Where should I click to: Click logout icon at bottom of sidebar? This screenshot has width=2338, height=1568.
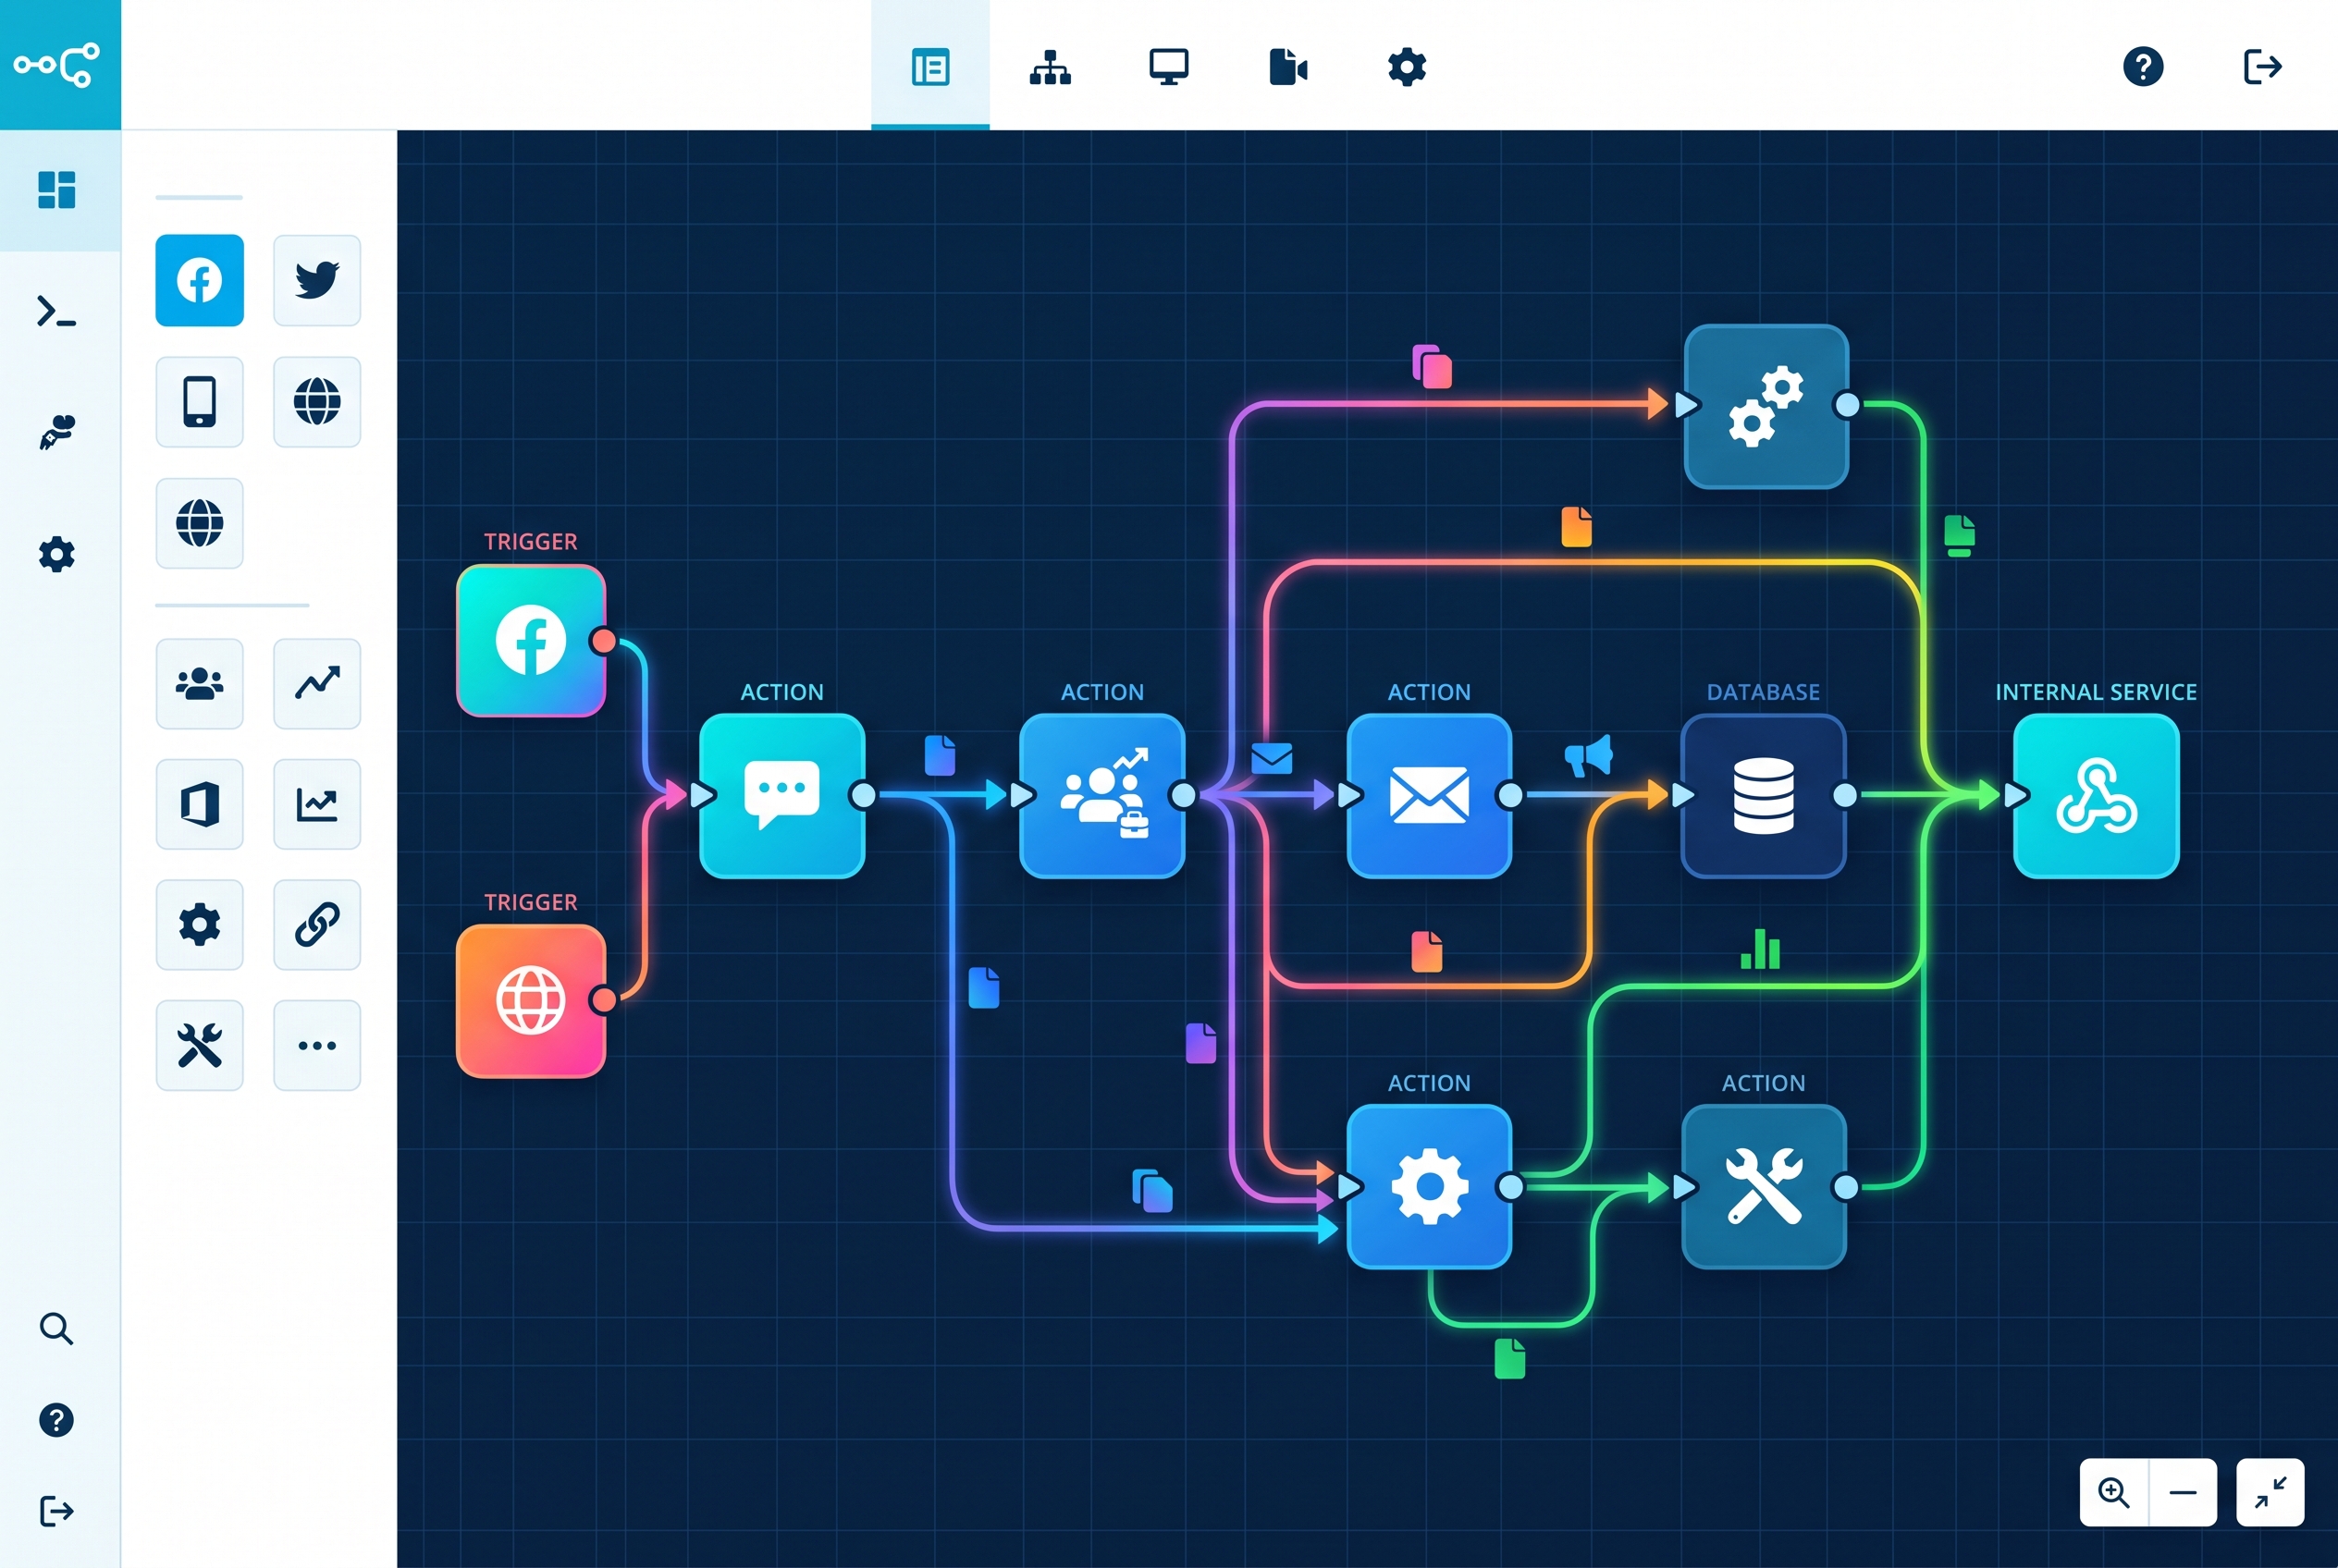pyautogui.click(x=57, y=1510)
